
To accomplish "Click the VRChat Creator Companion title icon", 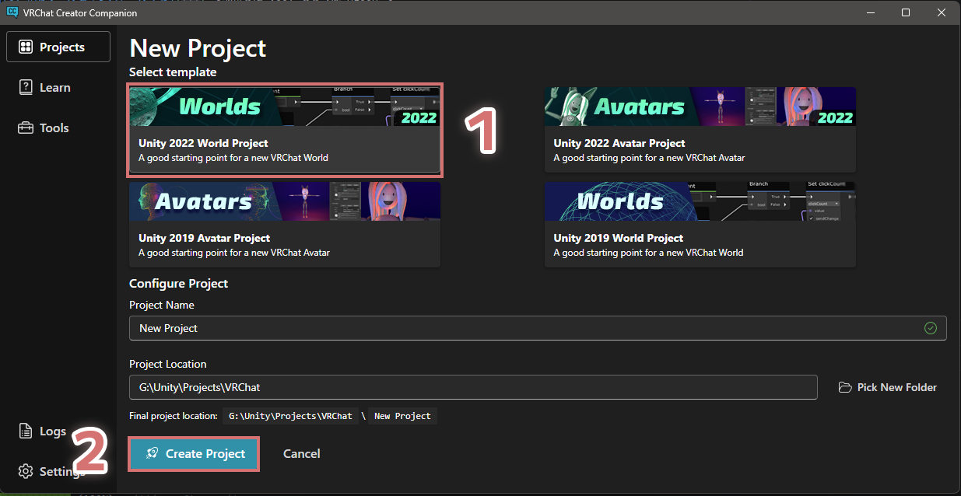I will 12,12.
